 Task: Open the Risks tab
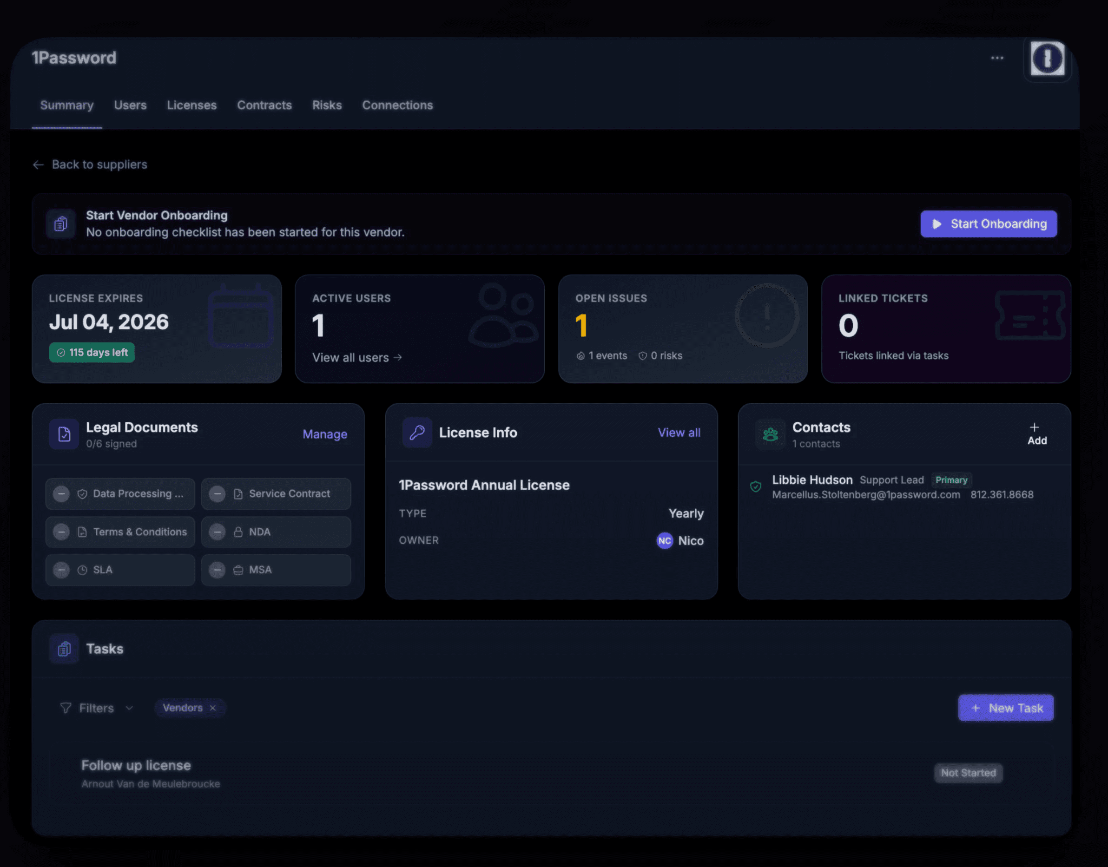327,105
